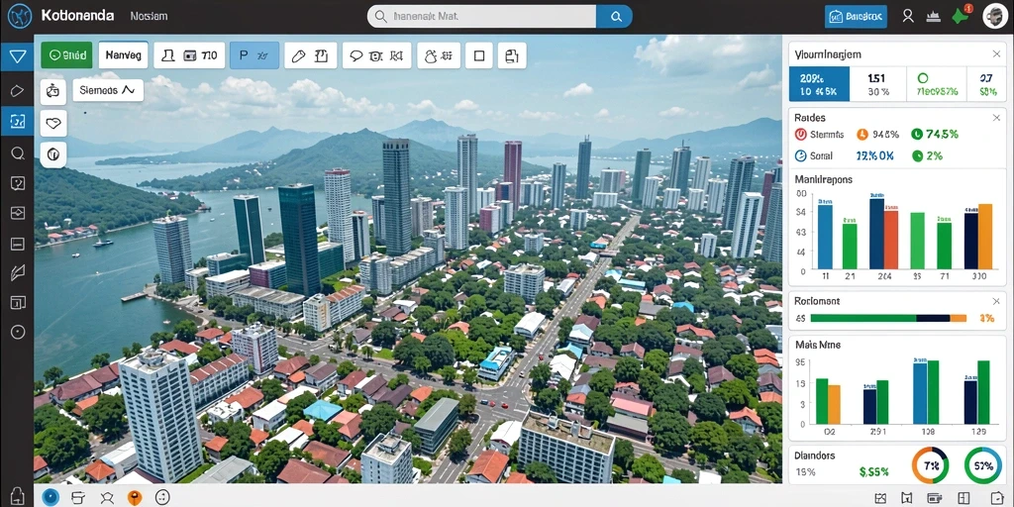This screenshot has height=507, width=1014.
Task: Click the camera icon in map toolbar
Action: (376, 55)
